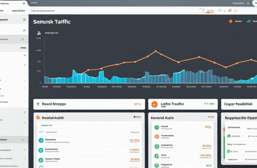Click the user icon above the traffic chart
This screenshot has width=257, height=168.
click(39, 33)
